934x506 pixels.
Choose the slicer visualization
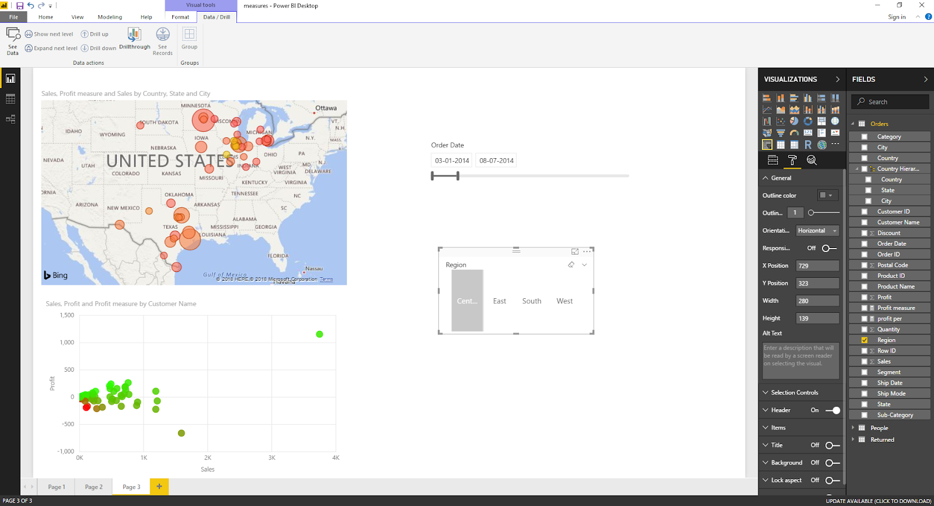pyautogui.click(x=767, y=145)
